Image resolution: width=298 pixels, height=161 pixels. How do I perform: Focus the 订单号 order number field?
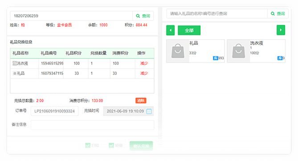[x=54, y=111]
